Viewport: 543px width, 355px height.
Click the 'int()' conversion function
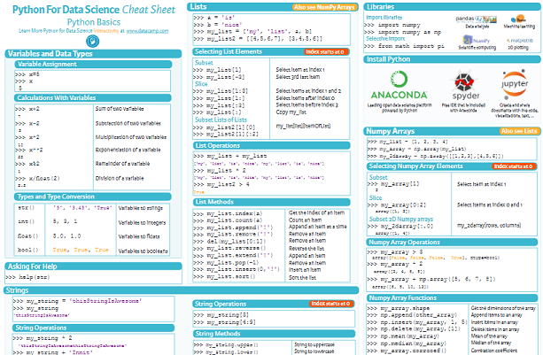coord(27,221)
